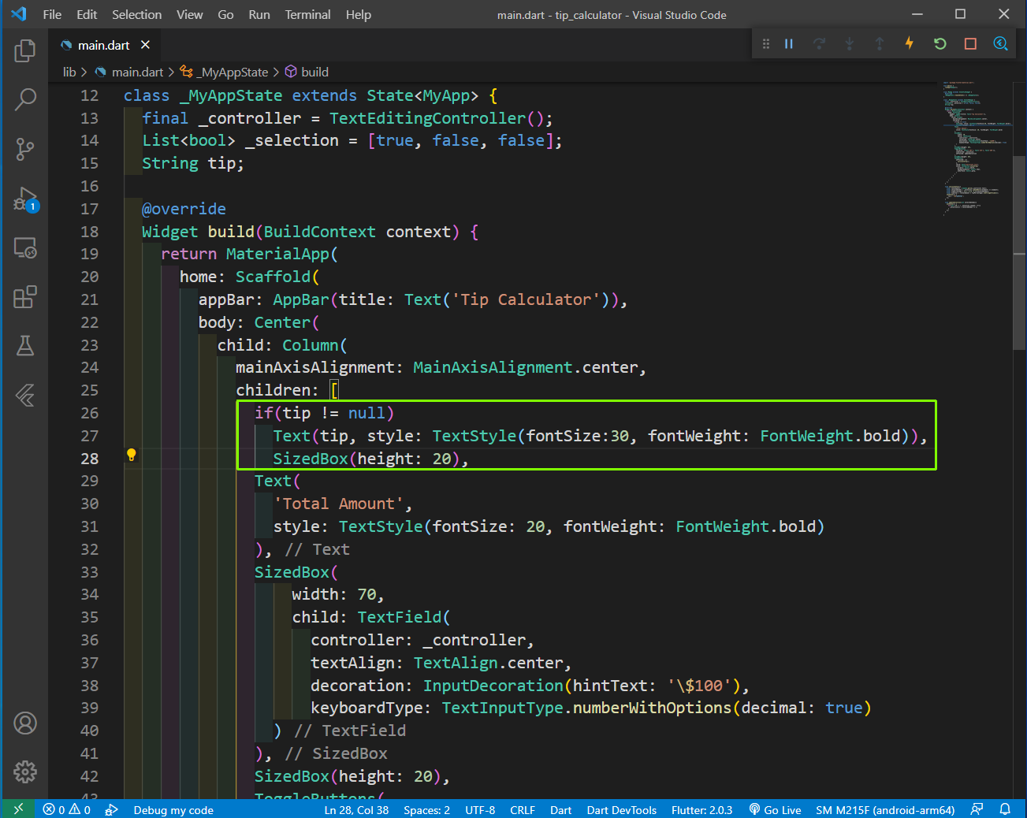The image size is (1027, 818).
Task: Open the Extensions view
Action: click(25, 297)
